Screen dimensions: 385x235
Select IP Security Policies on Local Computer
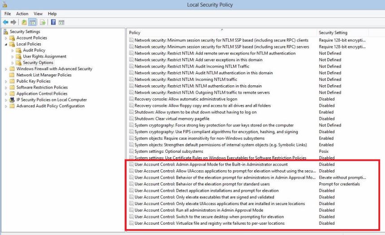tap(52, 100)
